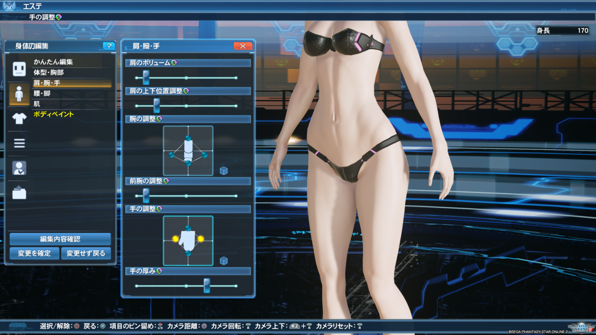Click the 編集内容確認 button
Screen dimensions: 596x335
tap(60, 239)
